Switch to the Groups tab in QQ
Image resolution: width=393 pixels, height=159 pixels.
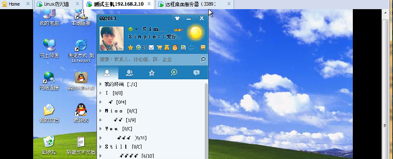tap(129, 72)
